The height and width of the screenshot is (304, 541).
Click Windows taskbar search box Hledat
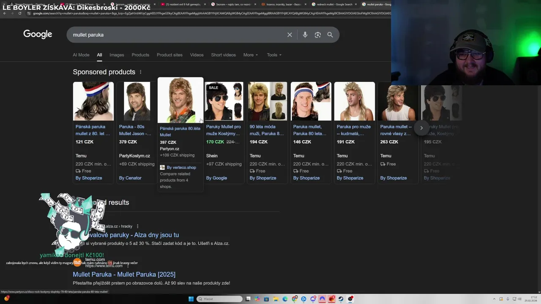(220, 299)
